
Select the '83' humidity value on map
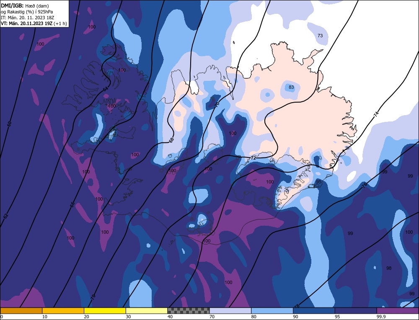(x=291, y=87)
